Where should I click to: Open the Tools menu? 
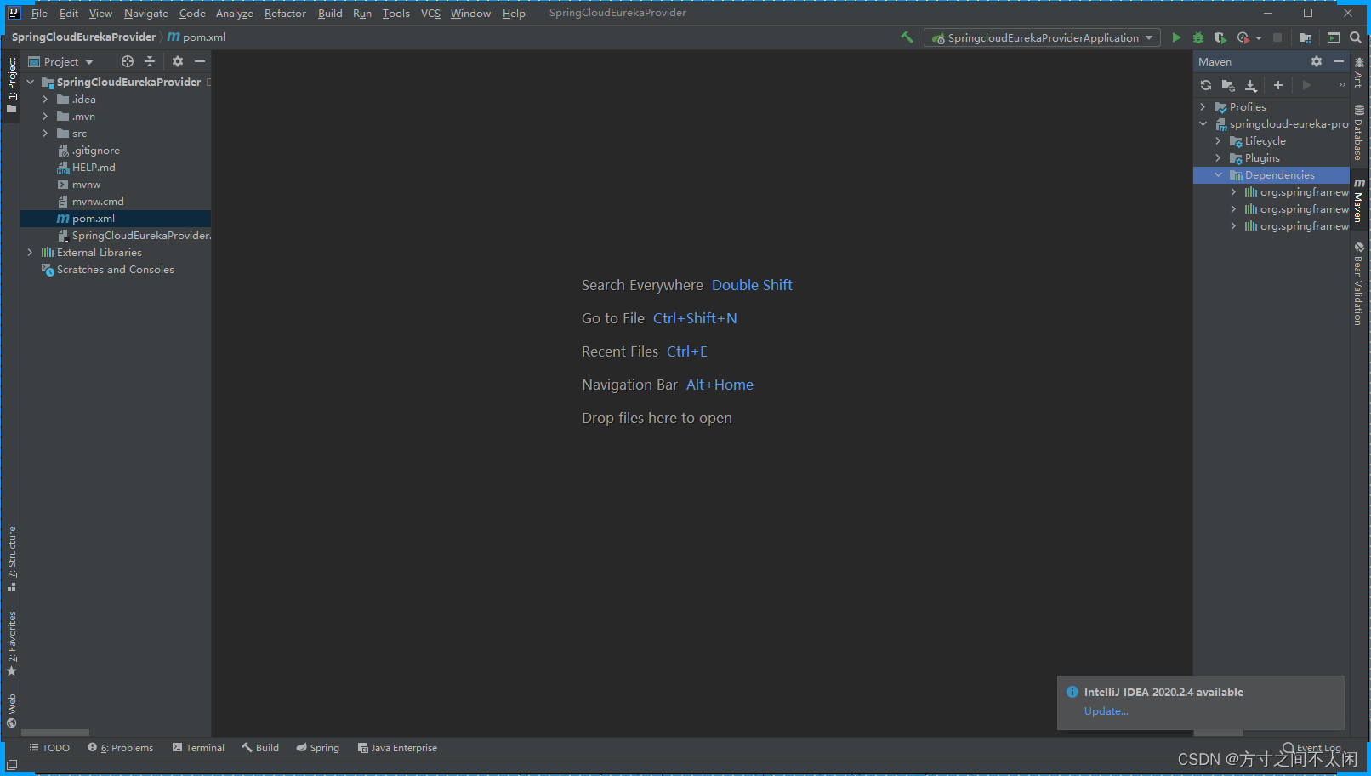[x=395, y=13]
